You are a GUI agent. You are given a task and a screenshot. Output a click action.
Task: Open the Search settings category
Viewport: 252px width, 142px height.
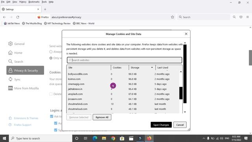[16, 62]
